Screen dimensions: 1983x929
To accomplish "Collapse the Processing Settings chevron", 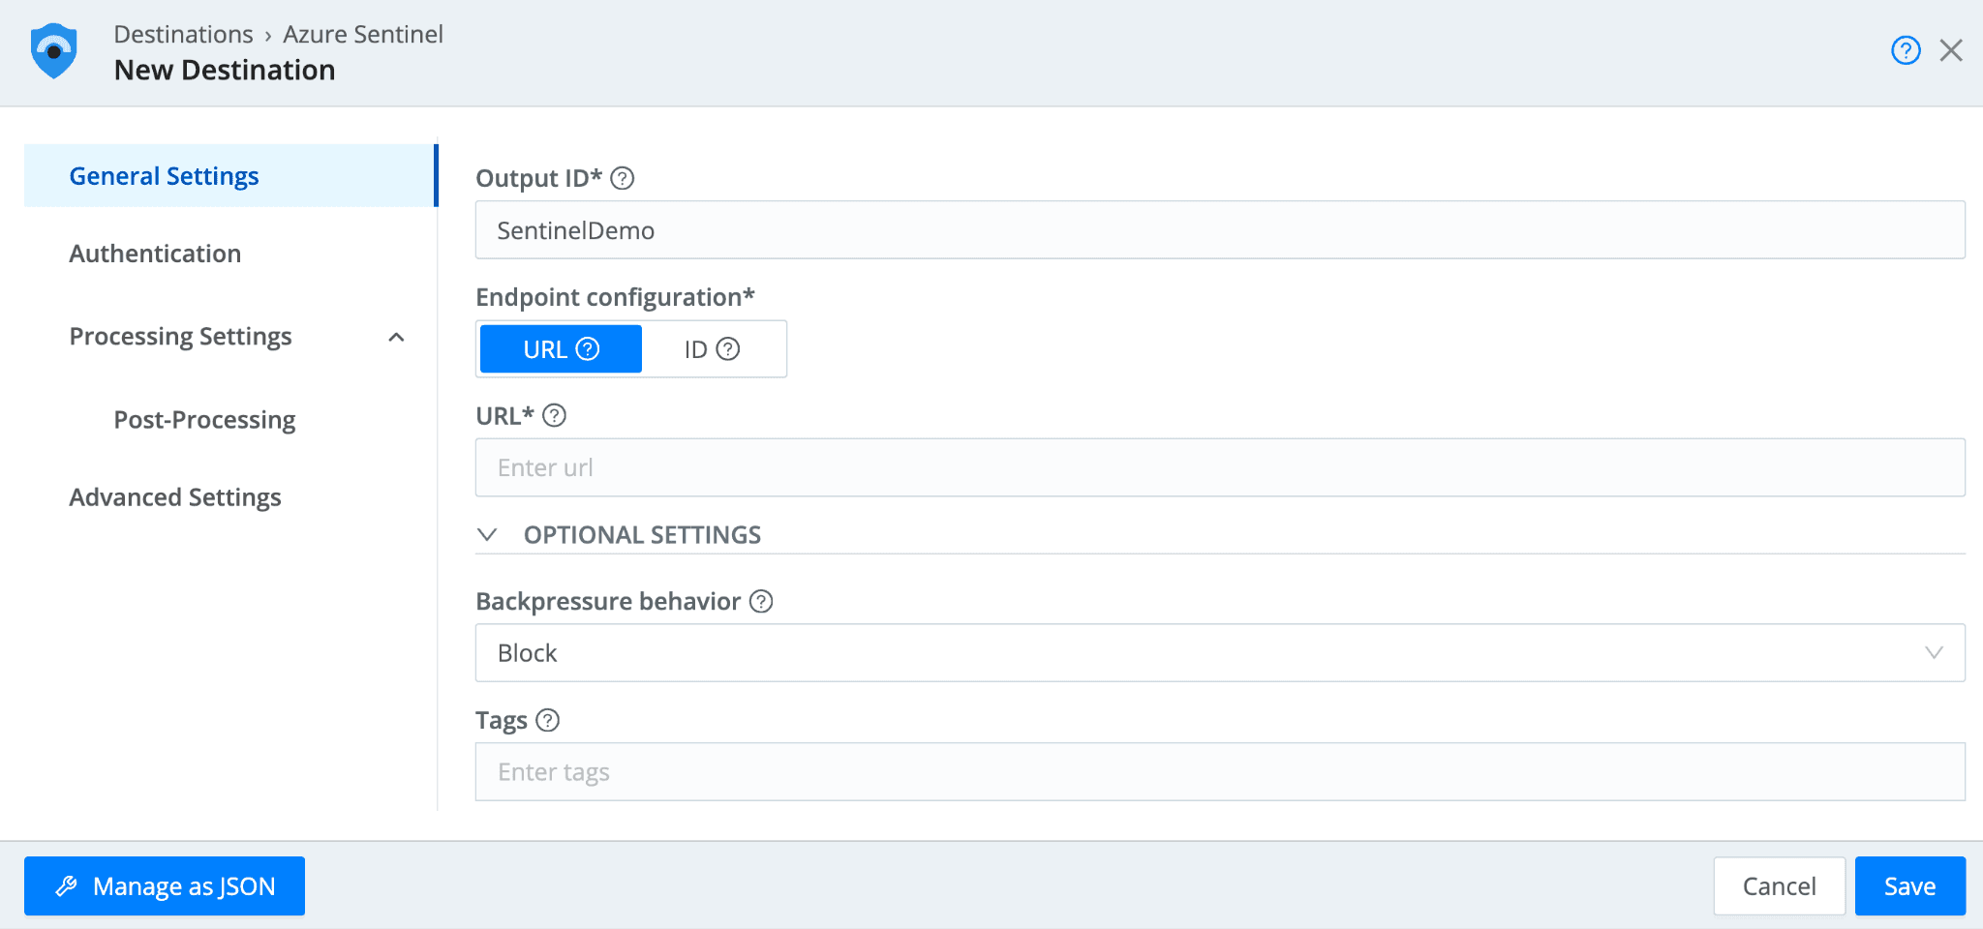I will pos(396,337).
